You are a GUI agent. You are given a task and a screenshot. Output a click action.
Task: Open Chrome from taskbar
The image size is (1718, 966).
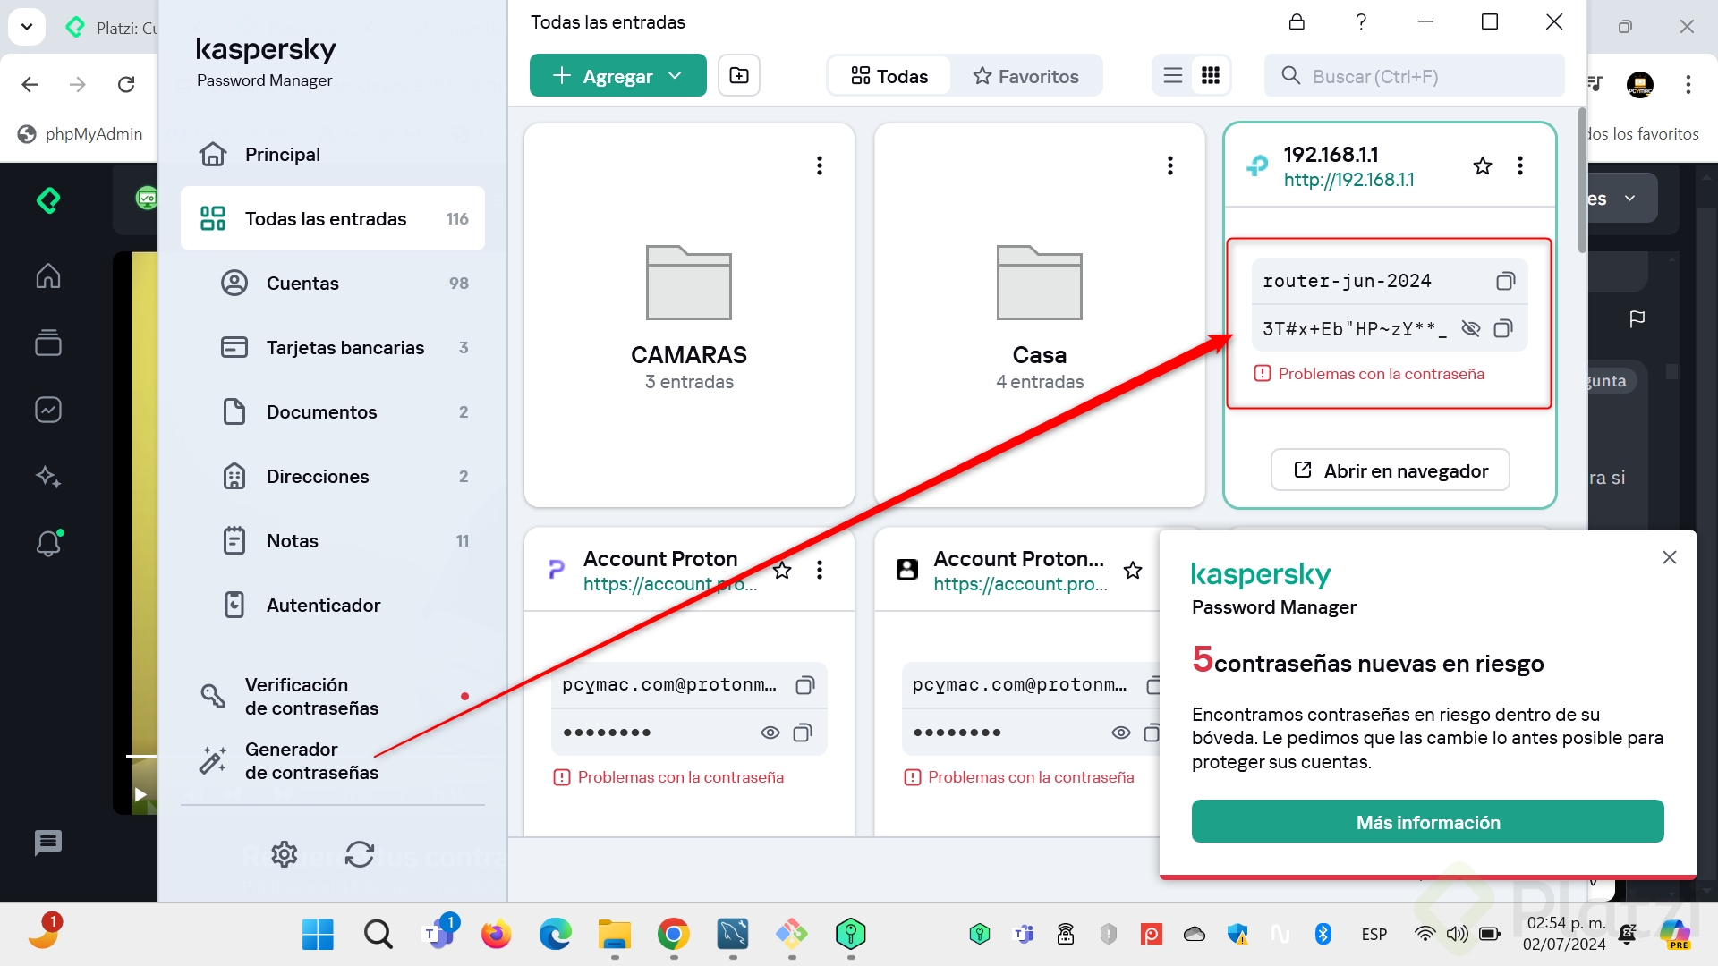tap(674, 935)
